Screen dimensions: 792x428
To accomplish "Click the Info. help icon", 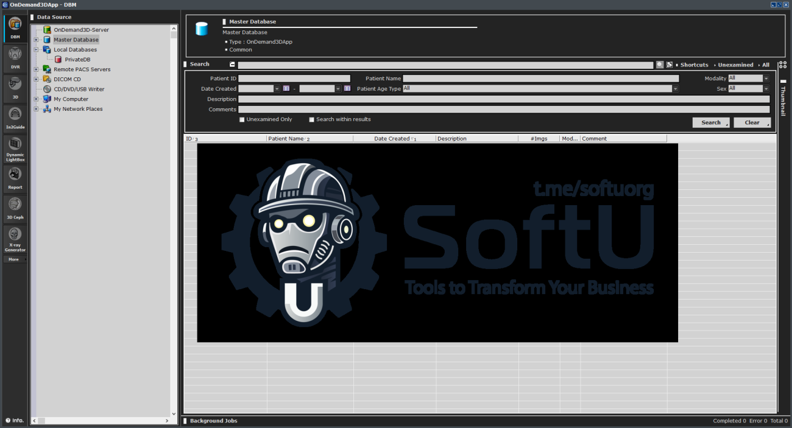I will tap(8, 421).
